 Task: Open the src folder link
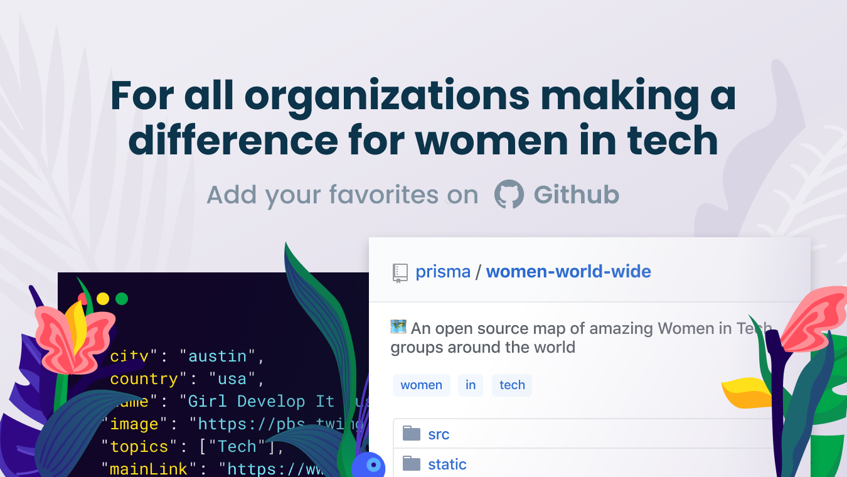[x=439, y=434]
